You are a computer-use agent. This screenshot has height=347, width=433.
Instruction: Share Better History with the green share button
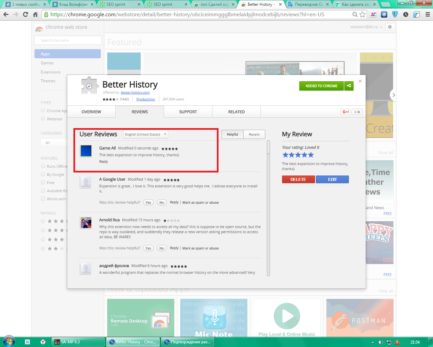pos(349,86)
